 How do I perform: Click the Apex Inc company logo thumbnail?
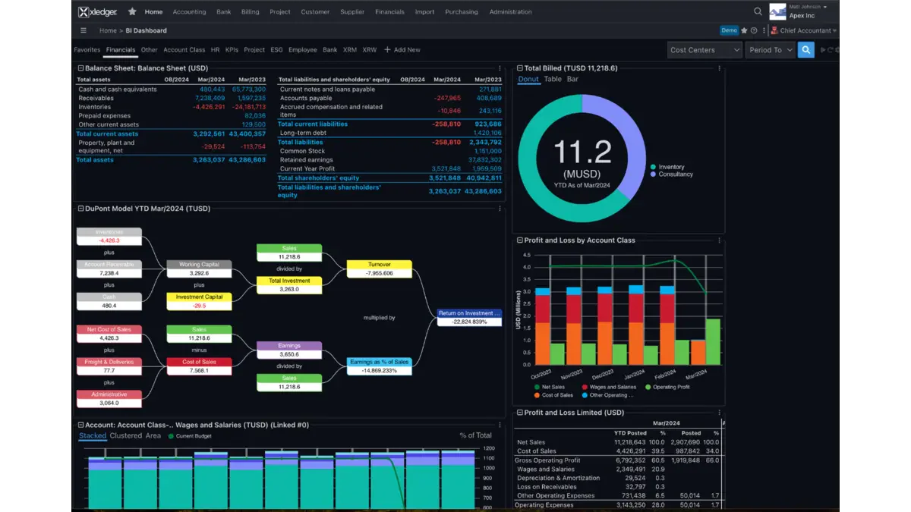(x=777, y=11)
